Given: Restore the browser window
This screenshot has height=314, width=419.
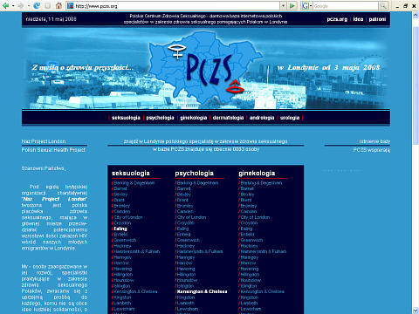Looking at the screenshot, I should click(406, 6).
